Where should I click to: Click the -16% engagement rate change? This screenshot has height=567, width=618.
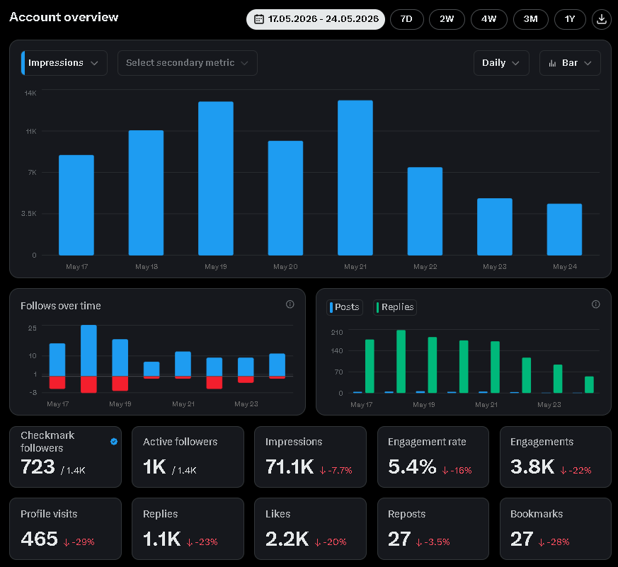[457, 470]
